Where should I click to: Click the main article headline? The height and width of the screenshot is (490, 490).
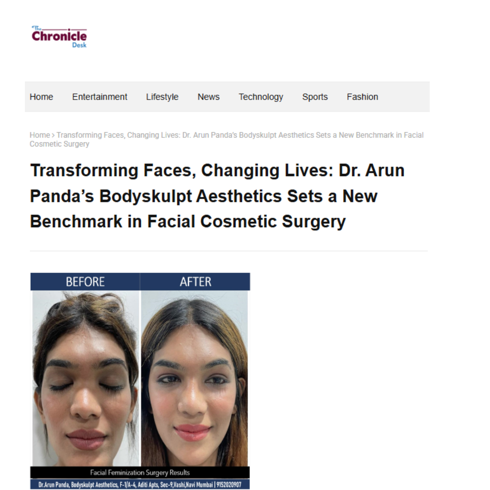[217, 196]
